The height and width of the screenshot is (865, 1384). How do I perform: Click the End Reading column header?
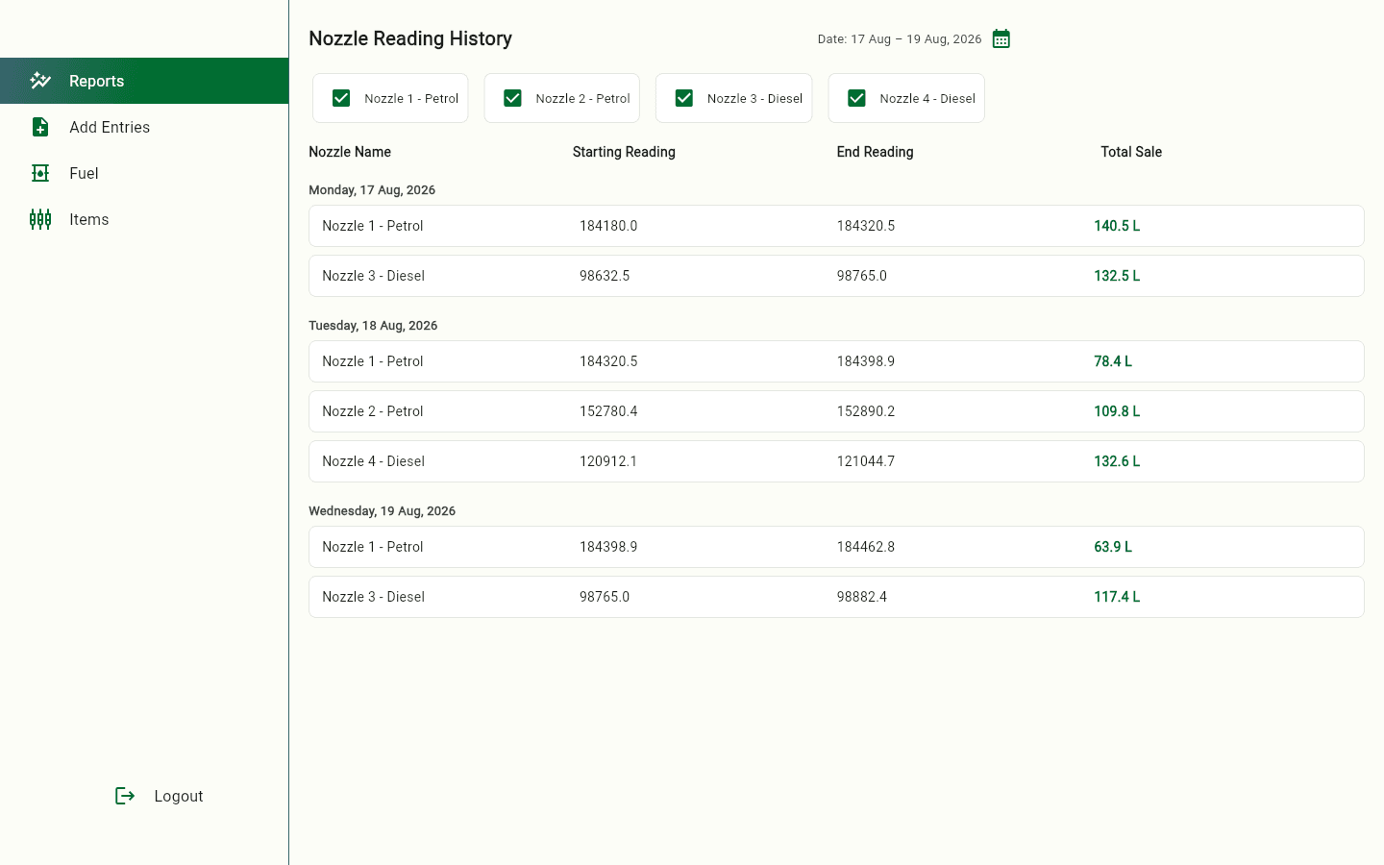[x=875, y=152]
